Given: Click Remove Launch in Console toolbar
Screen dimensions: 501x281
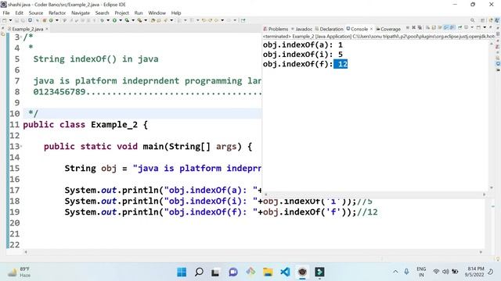Looking at the screenshot, I should click(x=413, y=27).
